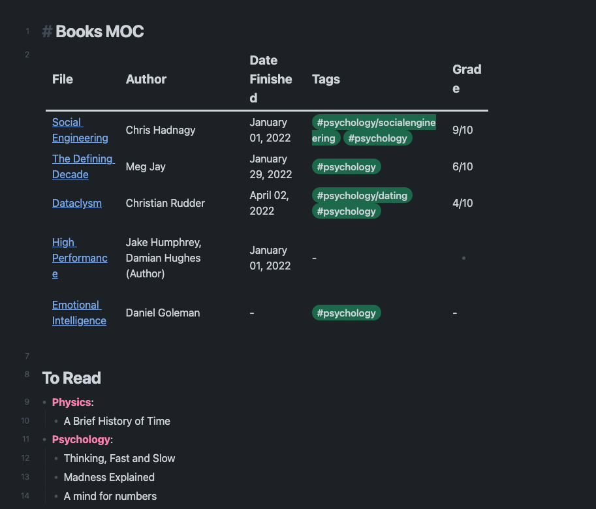The width and height of the screenshot is (596, 509).
Task: Place cursor on A Brief History of Time
Action: [117, 422]
